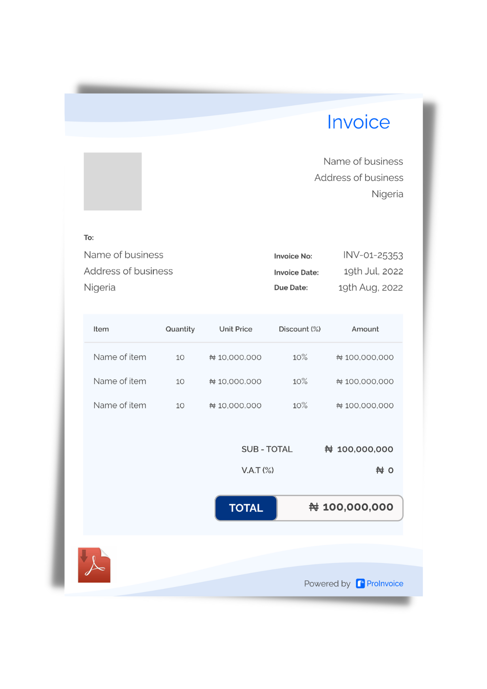Click the Unit Price column header
This screenshot has height=689, width=487.
click(x=236, y=329)
